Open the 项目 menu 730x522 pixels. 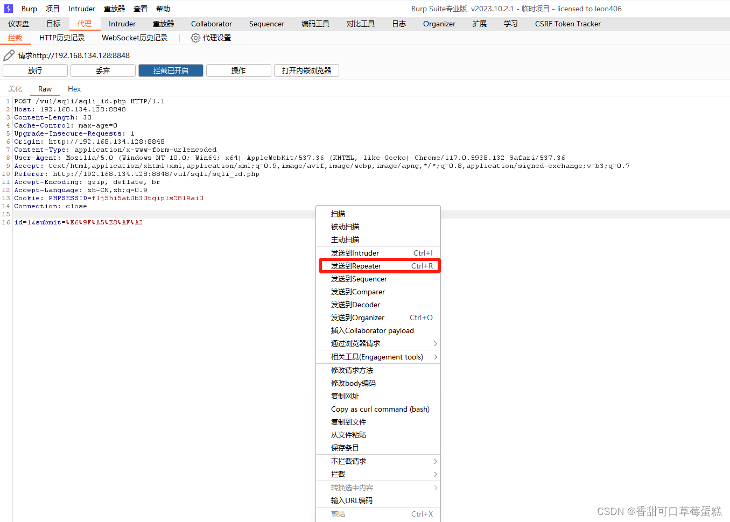tap(53, 9)
